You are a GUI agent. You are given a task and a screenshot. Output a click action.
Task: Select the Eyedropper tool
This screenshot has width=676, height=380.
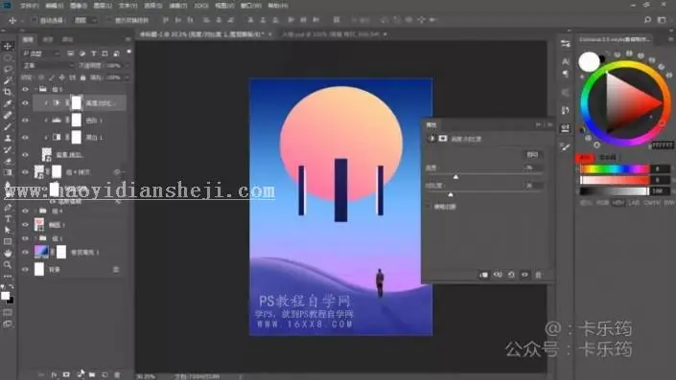pos(8,103)
